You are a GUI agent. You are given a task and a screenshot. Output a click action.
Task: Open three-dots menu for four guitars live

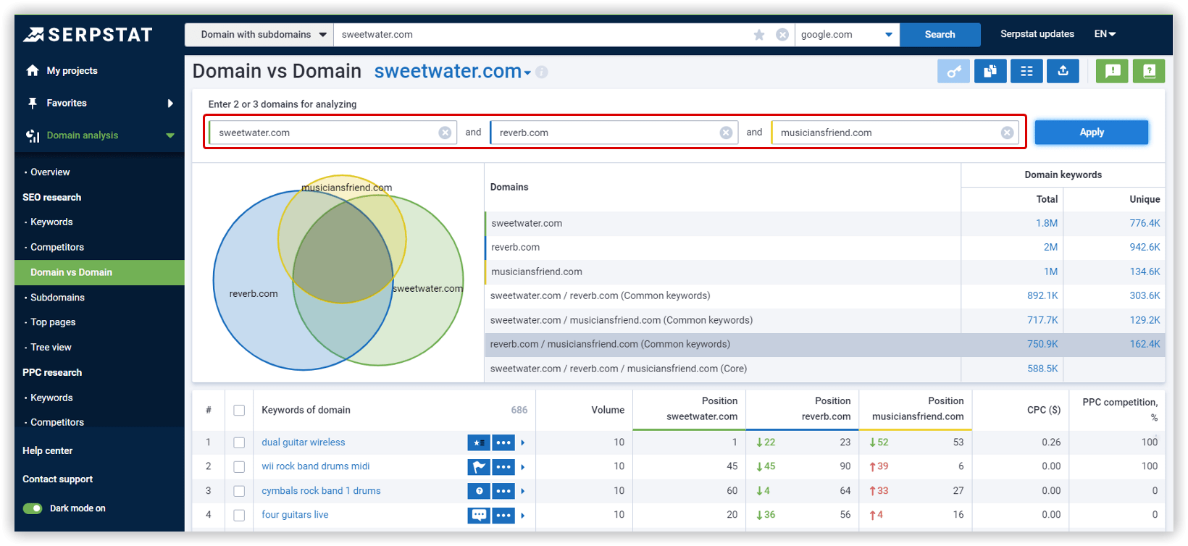pos(503,516)
